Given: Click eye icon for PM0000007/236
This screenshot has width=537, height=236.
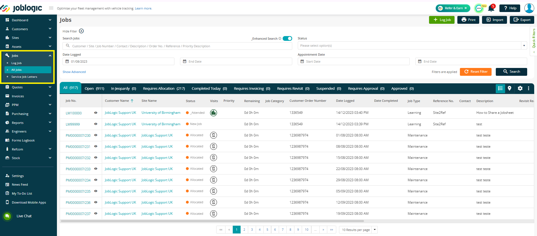Looking at the screenshot, I should coord(96,202).
